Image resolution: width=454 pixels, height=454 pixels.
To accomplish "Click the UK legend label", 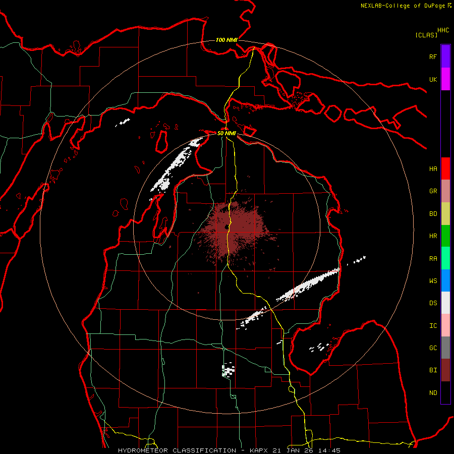I will tap(433, 79).
